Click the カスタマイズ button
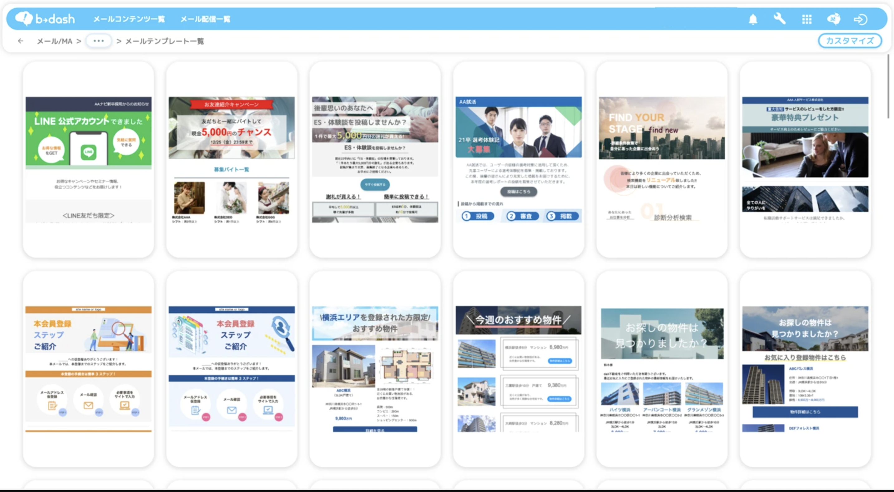Screen dimensions: 894x492 coord(849,41)
